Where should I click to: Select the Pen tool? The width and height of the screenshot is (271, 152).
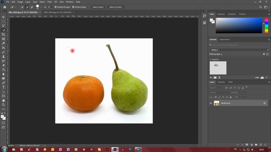[3, 83]
